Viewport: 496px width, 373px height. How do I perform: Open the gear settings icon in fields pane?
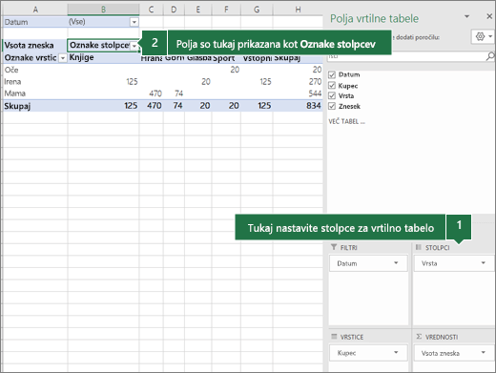(480, 36)
